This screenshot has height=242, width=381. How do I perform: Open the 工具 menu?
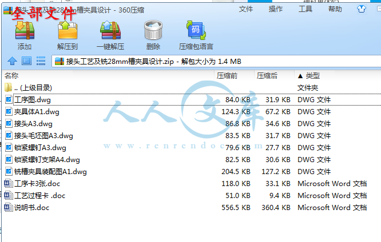(305, 9)
